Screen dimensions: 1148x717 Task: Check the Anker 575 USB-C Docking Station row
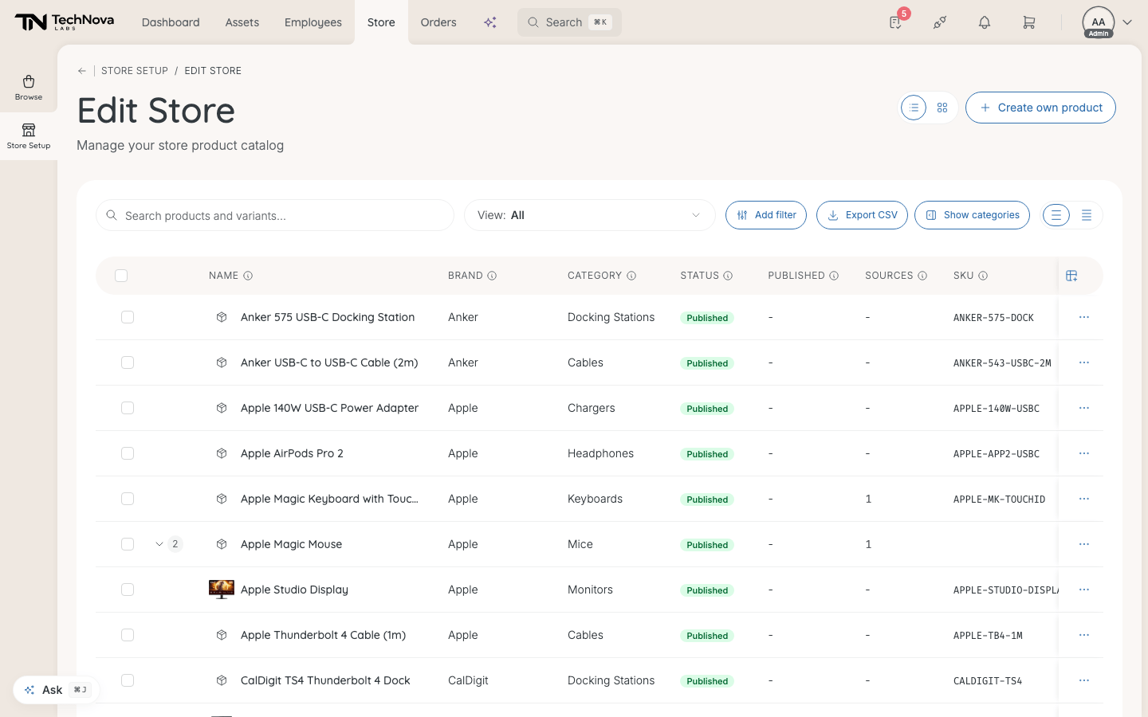click(128, 317)
